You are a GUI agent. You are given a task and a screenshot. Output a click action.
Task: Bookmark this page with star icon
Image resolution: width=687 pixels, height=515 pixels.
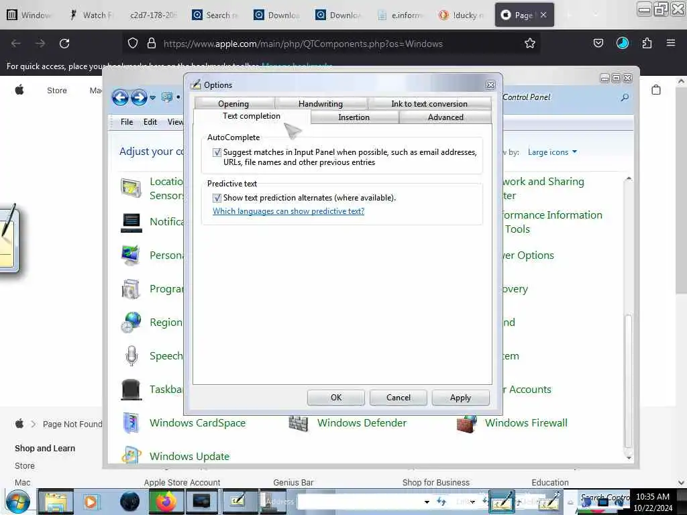tap(530, 44)
